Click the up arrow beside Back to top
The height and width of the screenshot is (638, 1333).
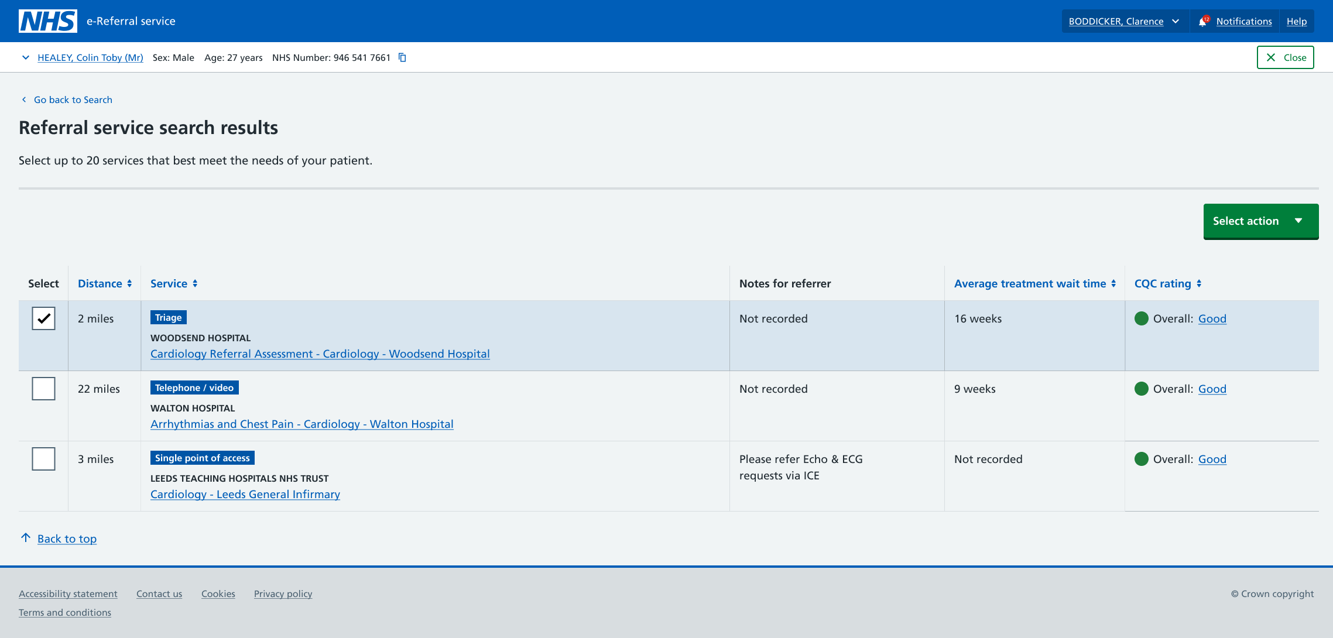26,537
